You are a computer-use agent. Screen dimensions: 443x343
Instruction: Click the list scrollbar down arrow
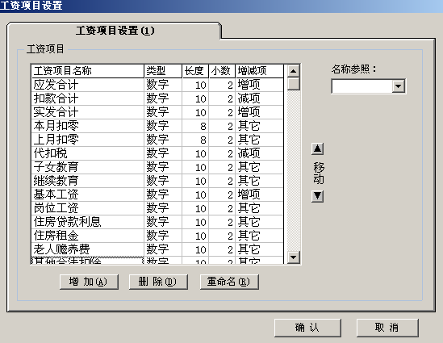[293, 257]
